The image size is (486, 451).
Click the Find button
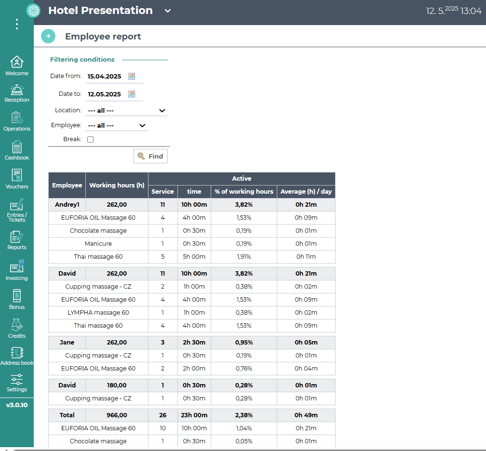150,156
